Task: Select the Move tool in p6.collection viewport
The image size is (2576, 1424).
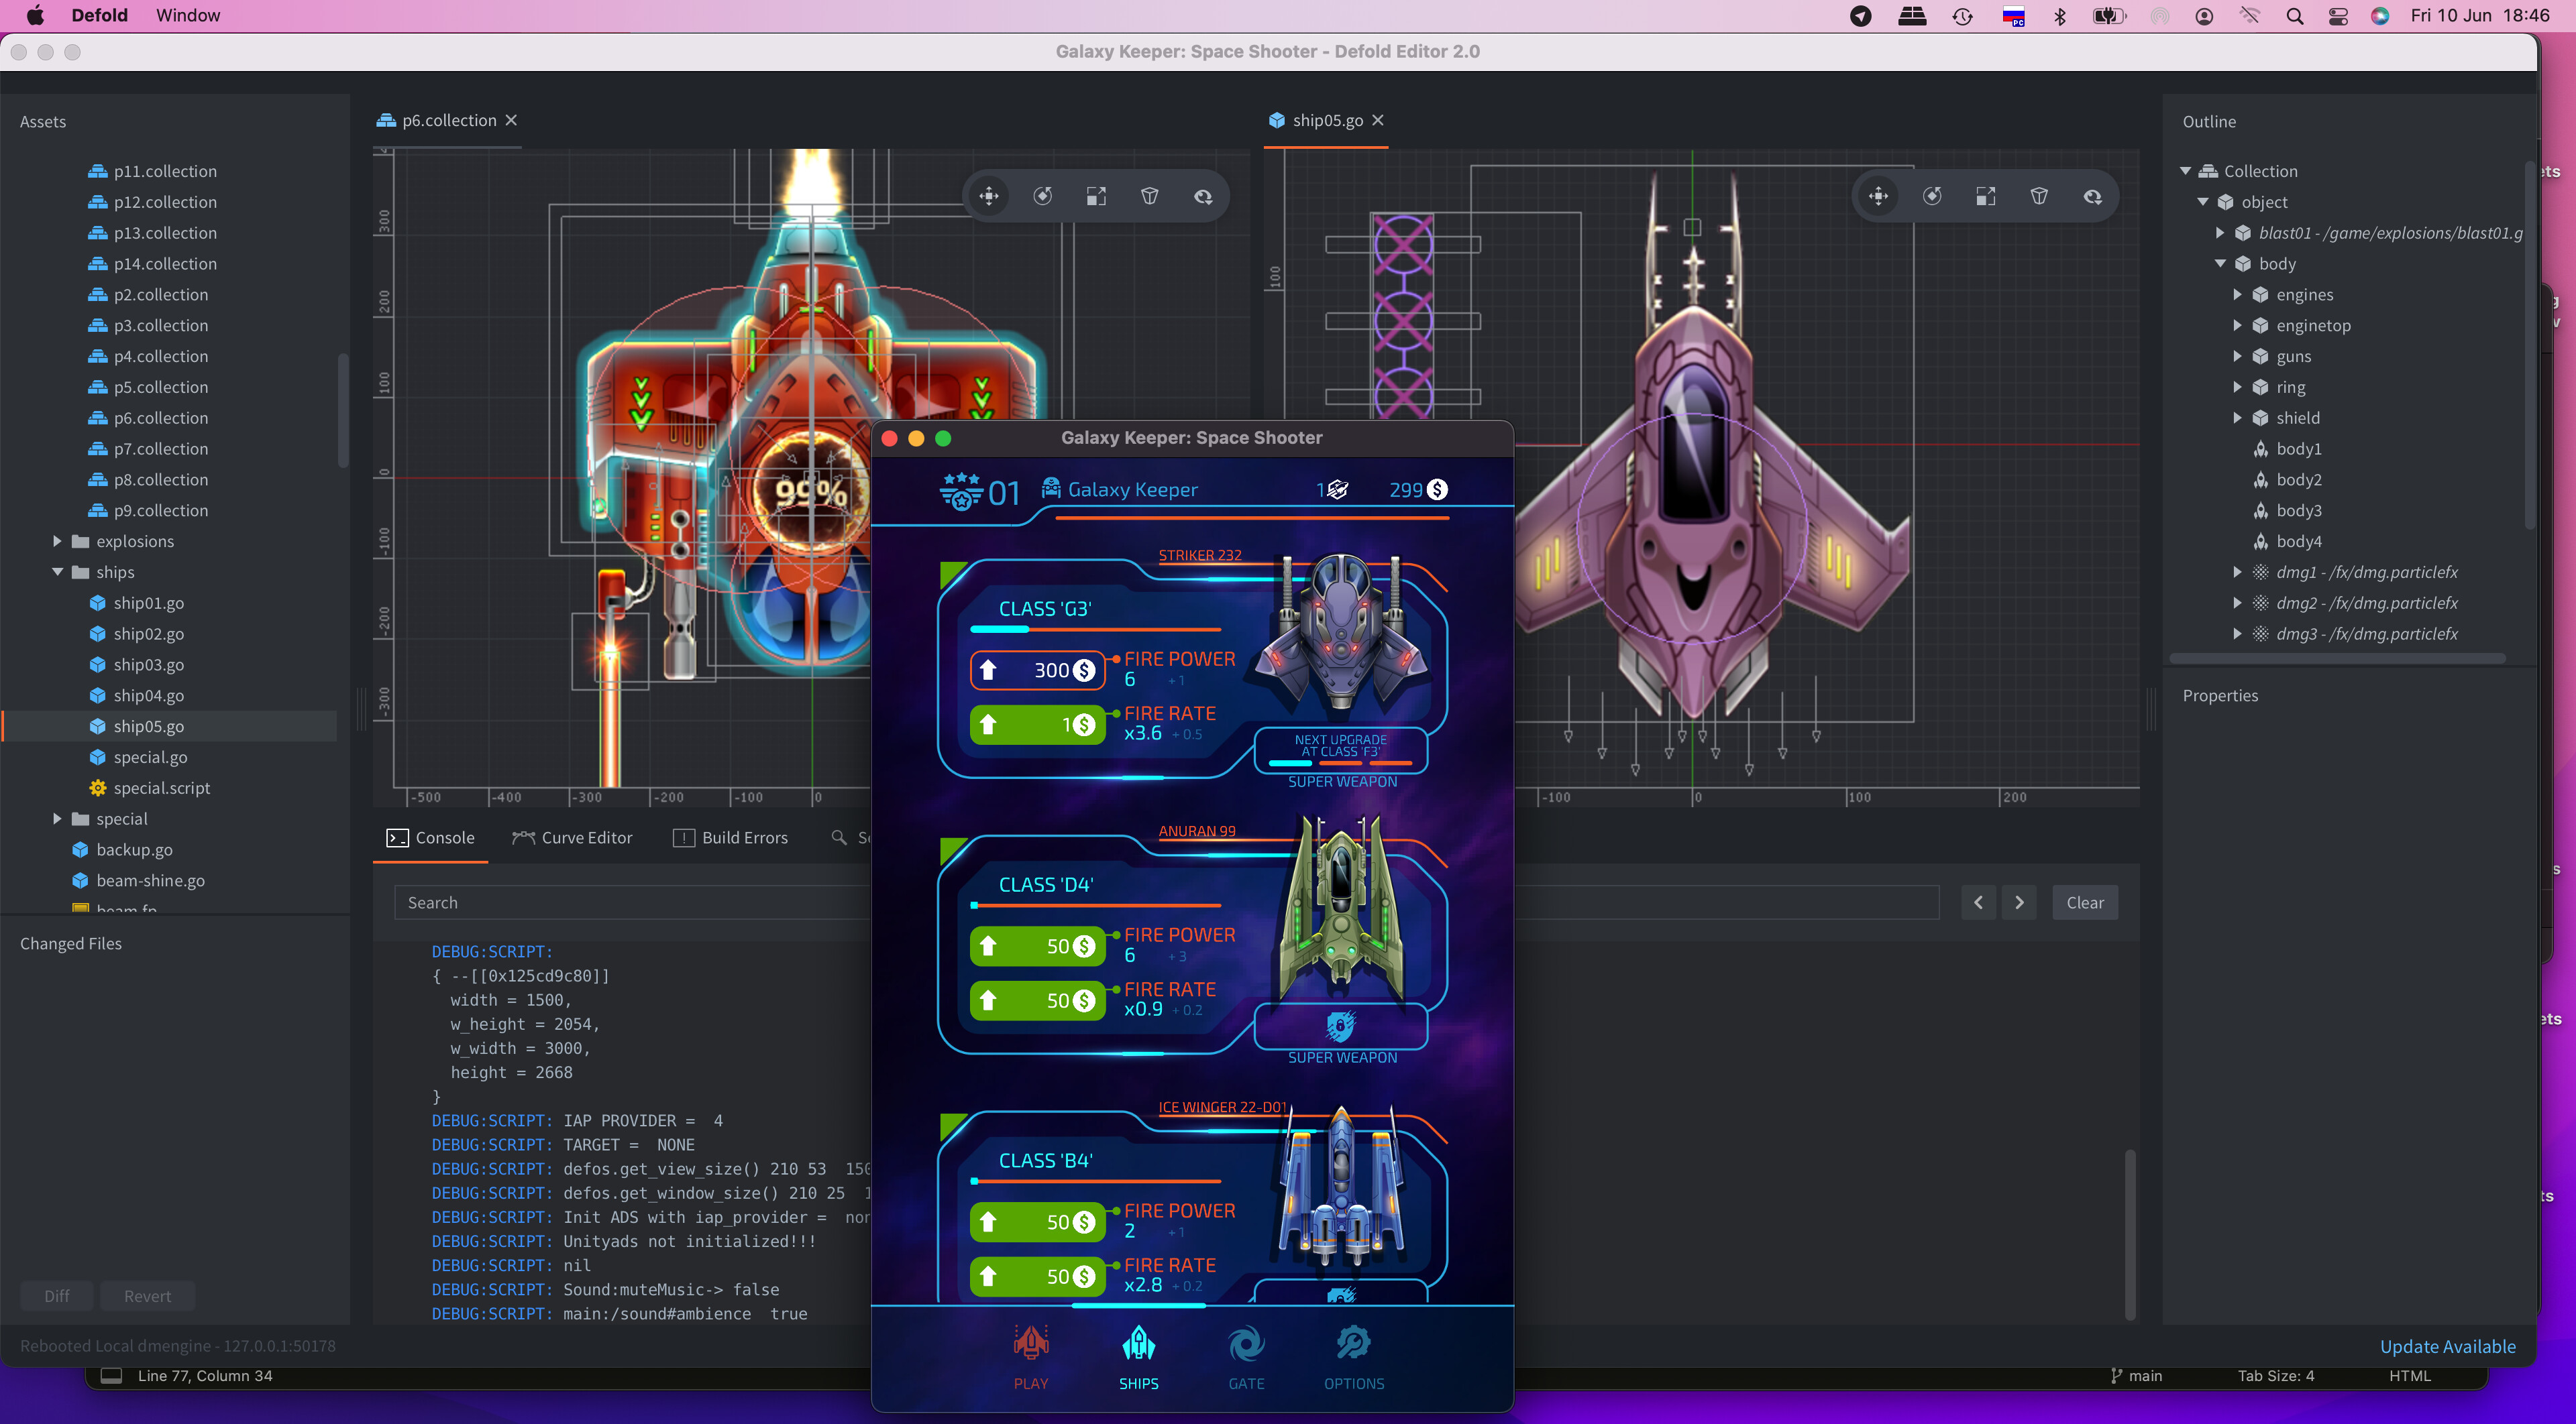Action: tap(988, 196)
